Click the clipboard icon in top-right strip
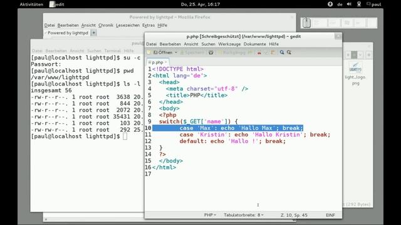This screenshot has height=225, width=401. coord(306,23)
